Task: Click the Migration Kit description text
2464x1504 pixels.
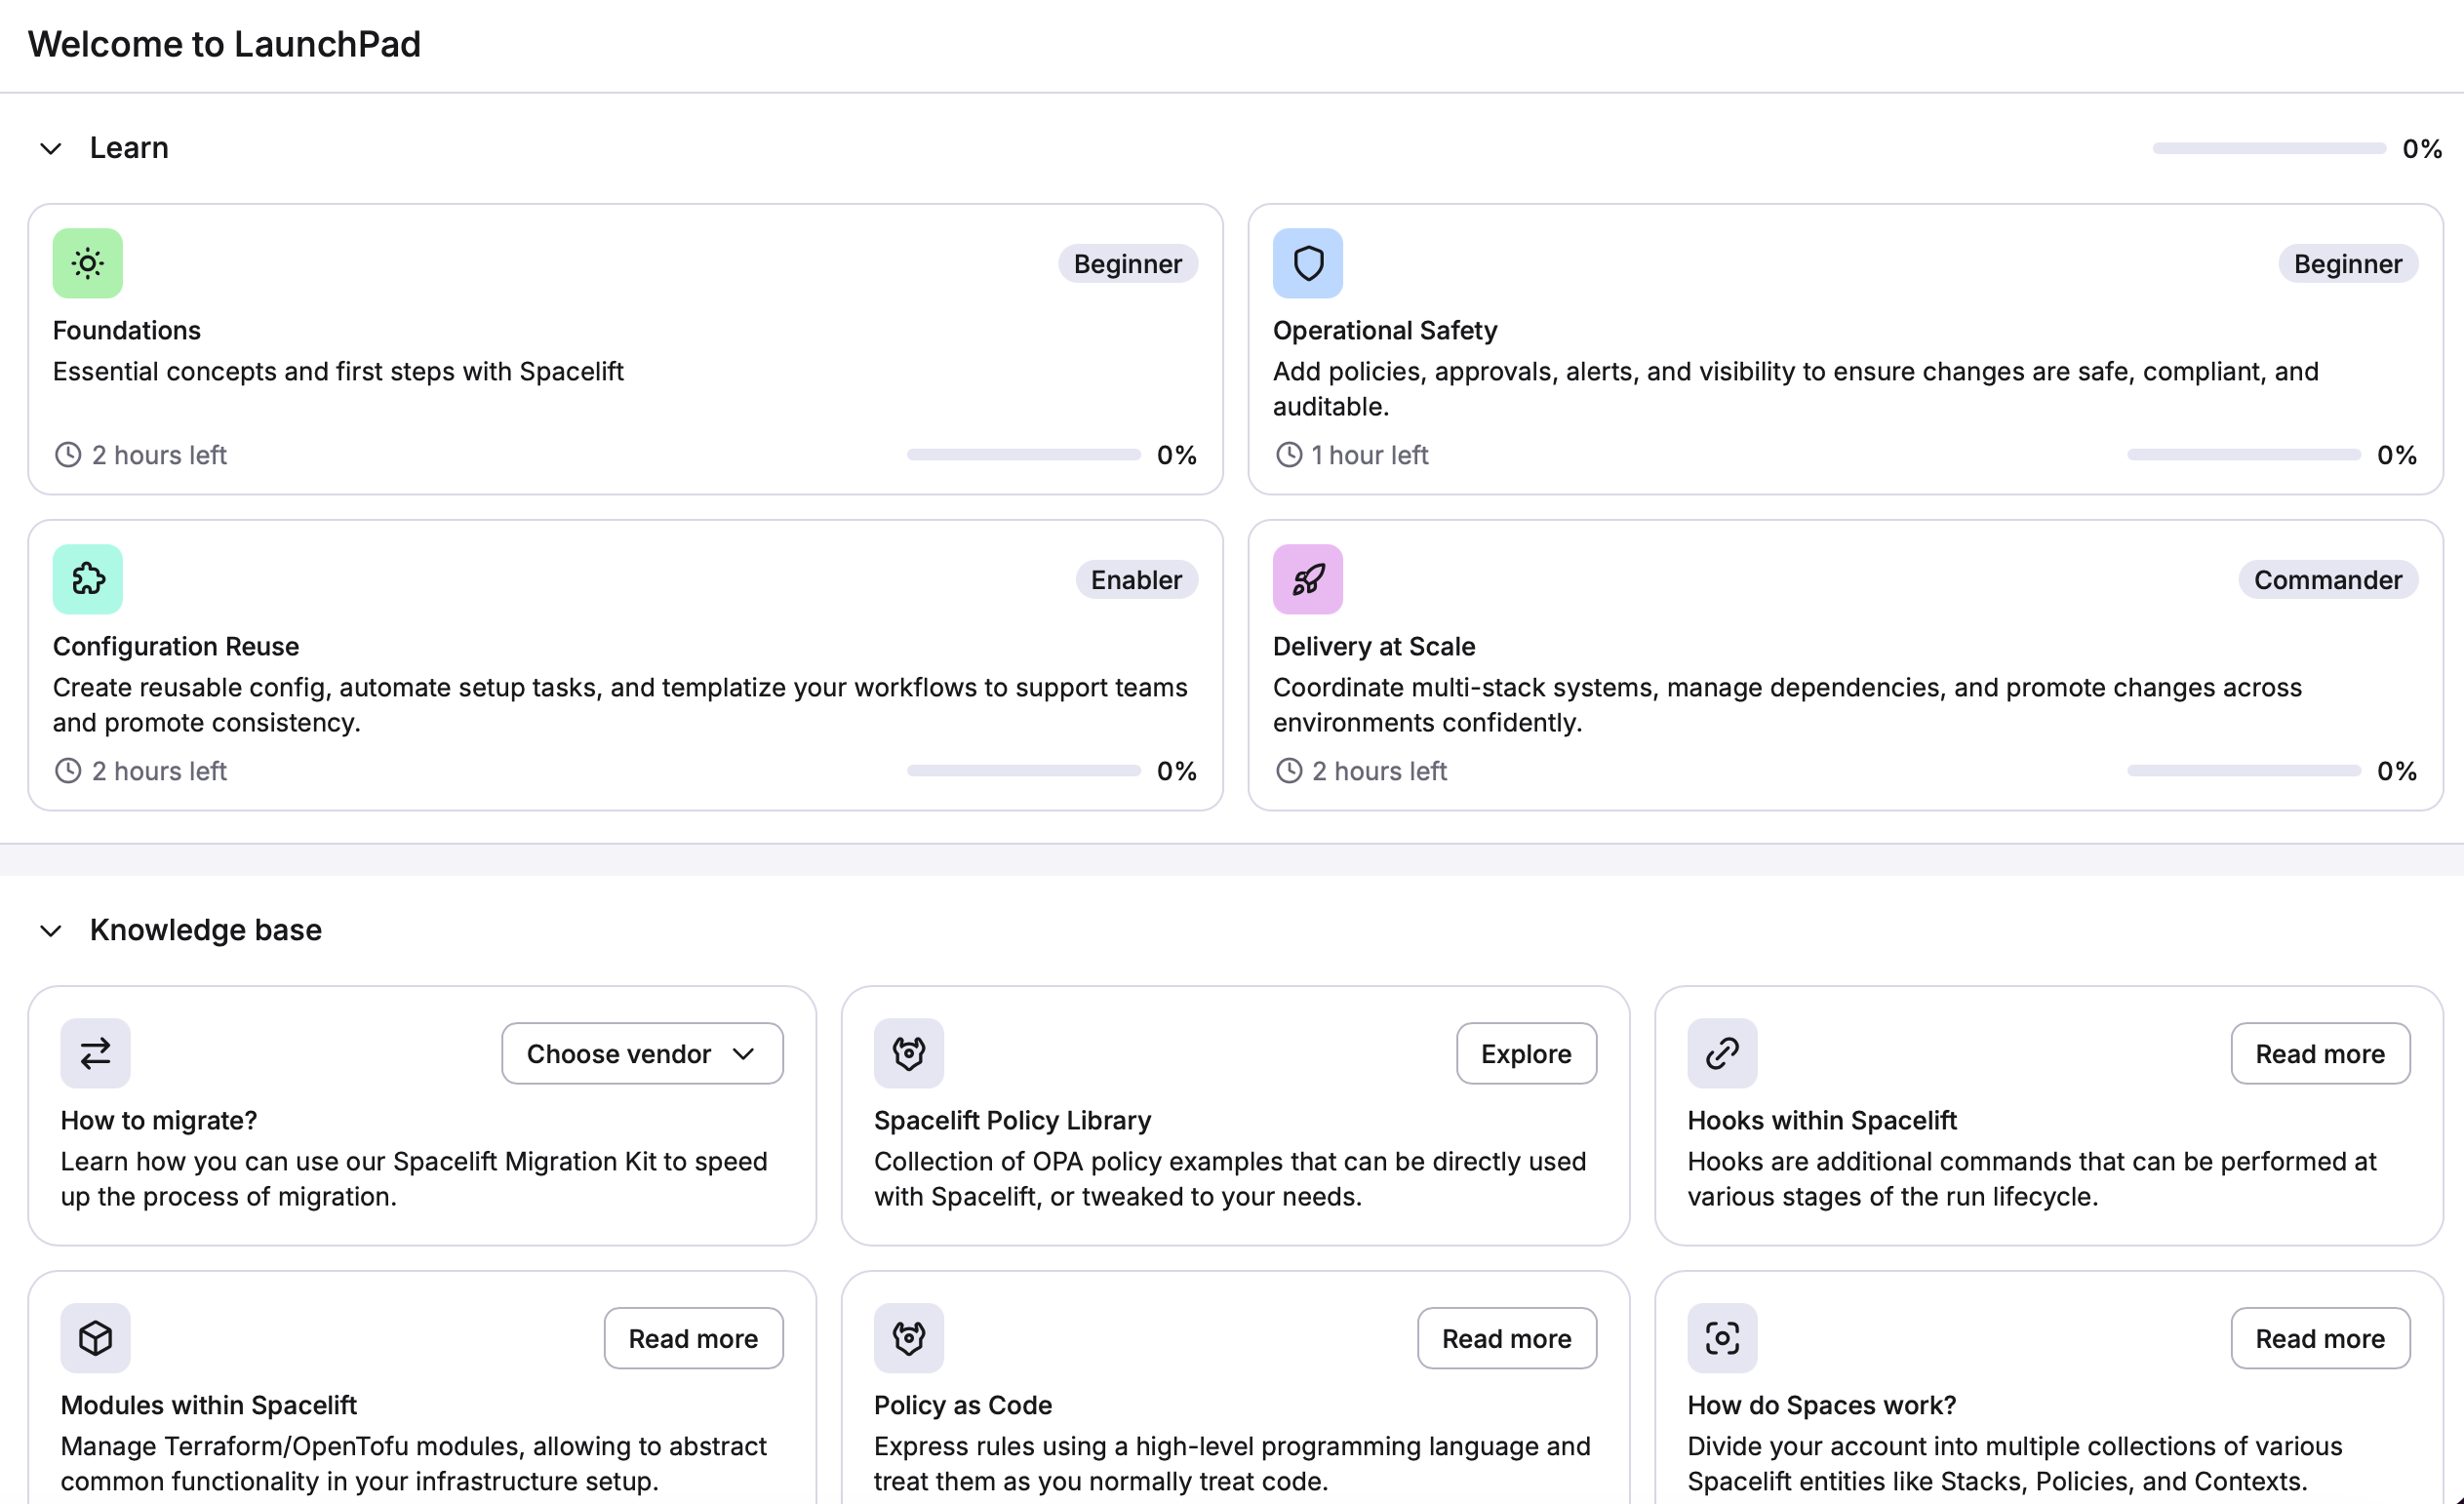Action: (x=414, y=1179)
